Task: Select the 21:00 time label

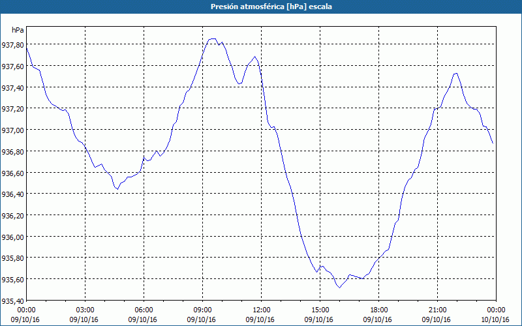Action: [437, 310]
